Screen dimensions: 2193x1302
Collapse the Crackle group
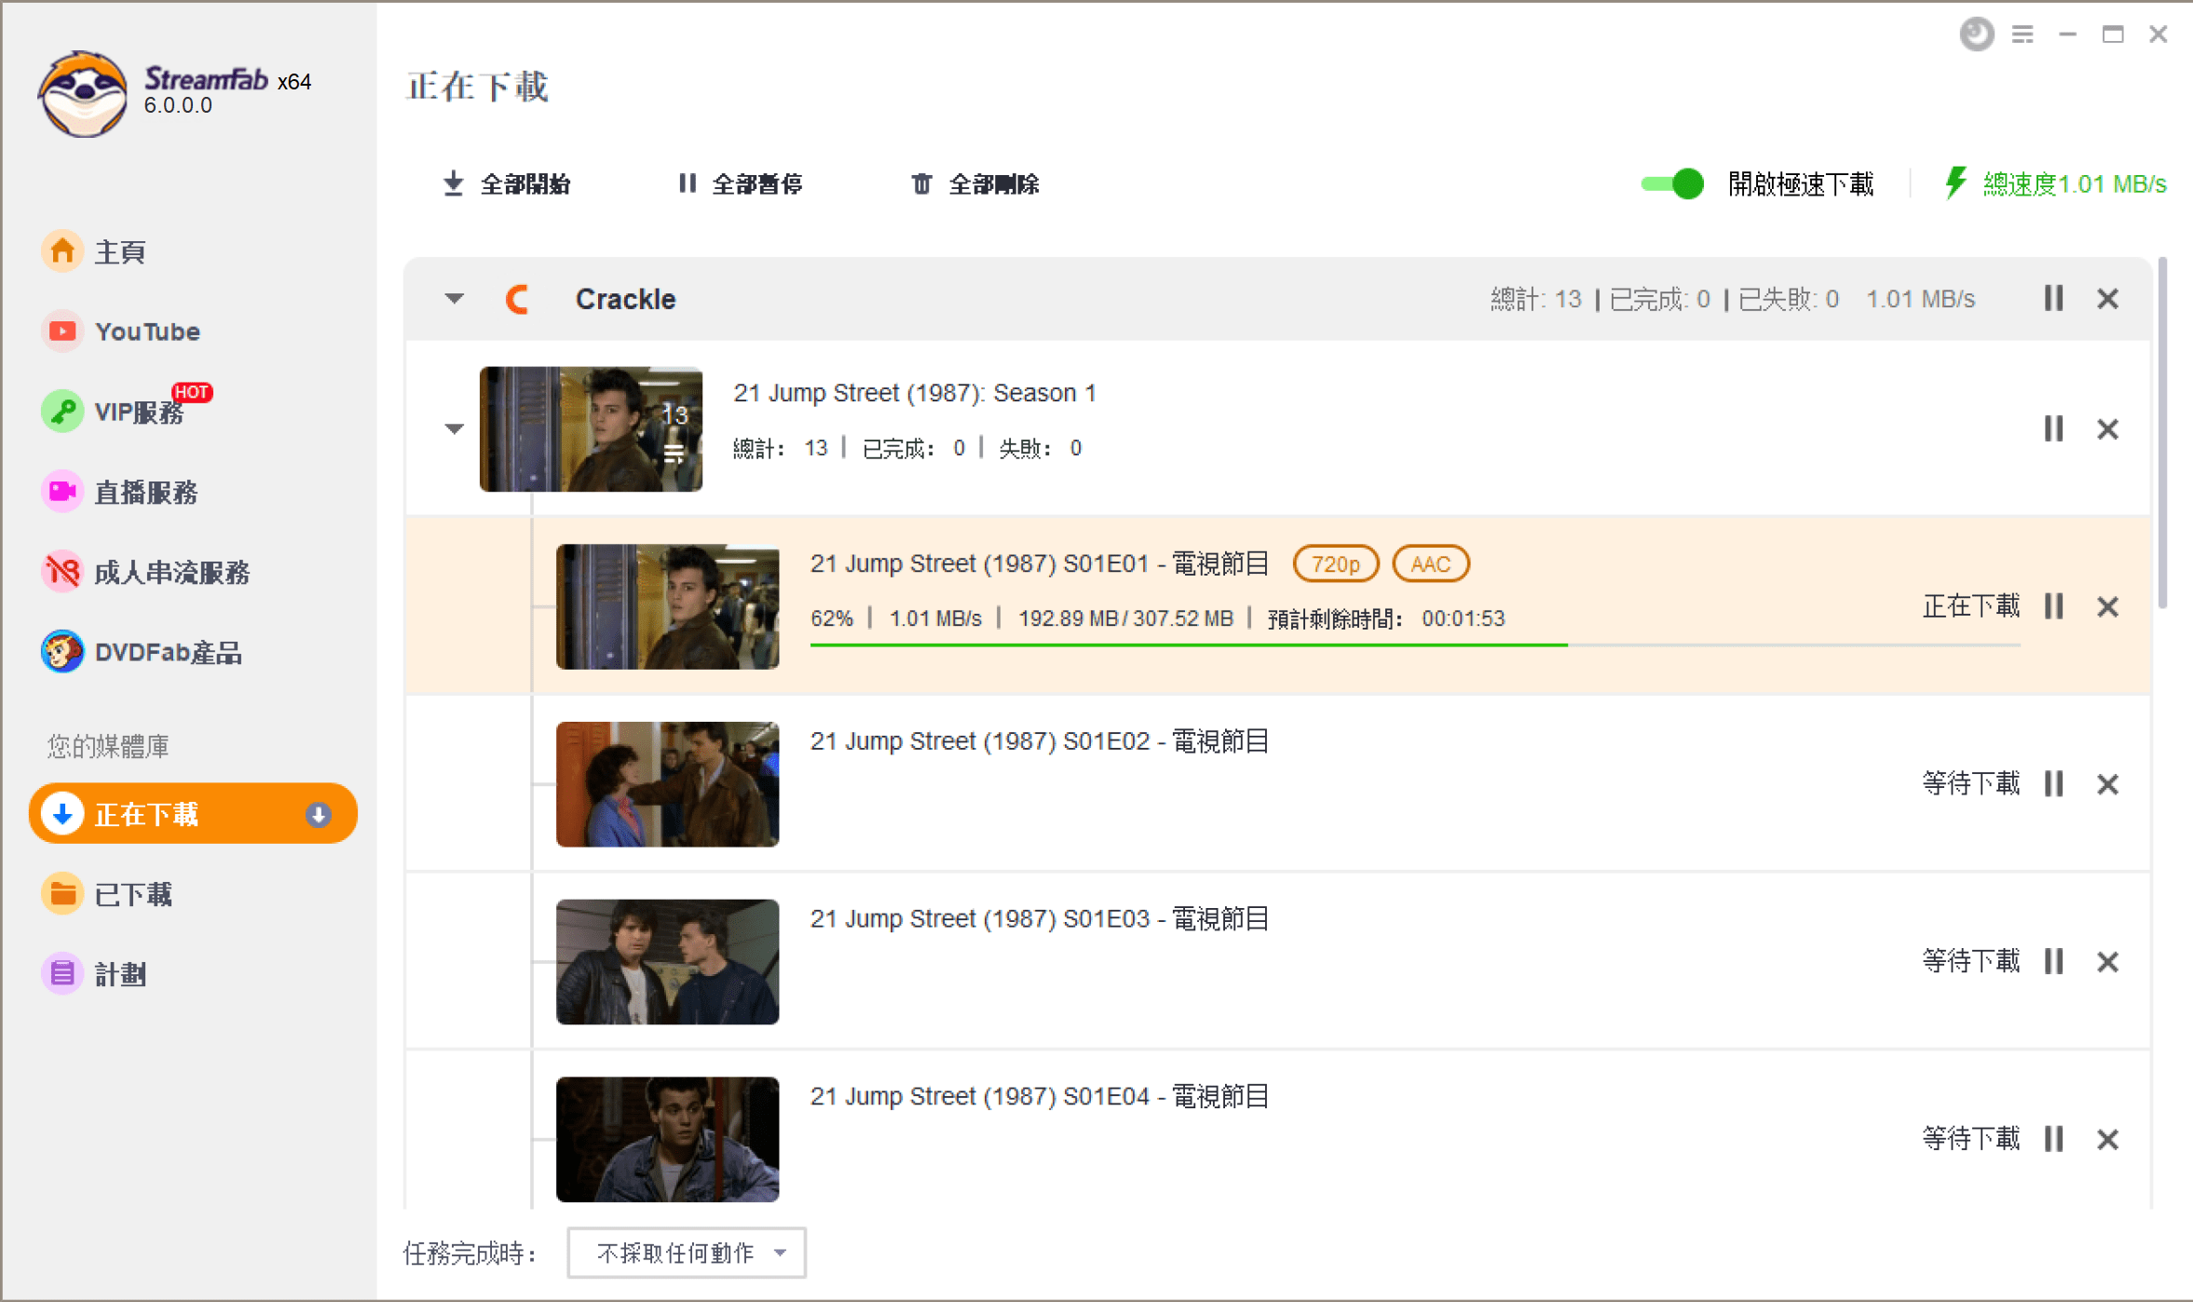[x=454, y=299]
